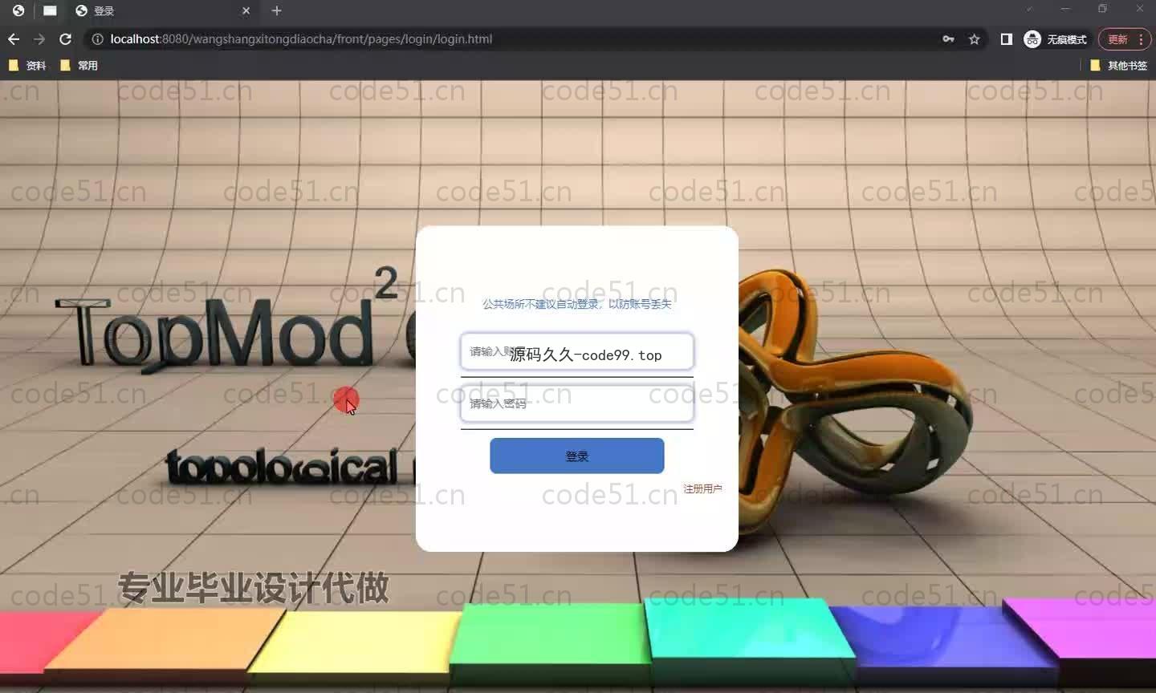The image size is (1156, 693).
Task: Focus the 请输入密码 password field
Action: coord(576,403)
